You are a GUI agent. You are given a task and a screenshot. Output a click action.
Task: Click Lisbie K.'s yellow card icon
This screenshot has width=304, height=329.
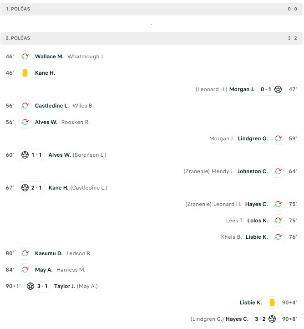coord(272,303)
